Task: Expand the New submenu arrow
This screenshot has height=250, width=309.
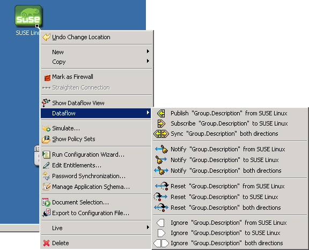Action: coord(148,52)
